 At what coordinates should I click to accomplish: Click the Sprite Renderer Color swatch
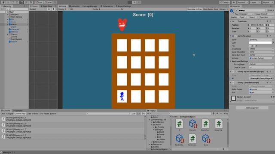coord(260,43)
